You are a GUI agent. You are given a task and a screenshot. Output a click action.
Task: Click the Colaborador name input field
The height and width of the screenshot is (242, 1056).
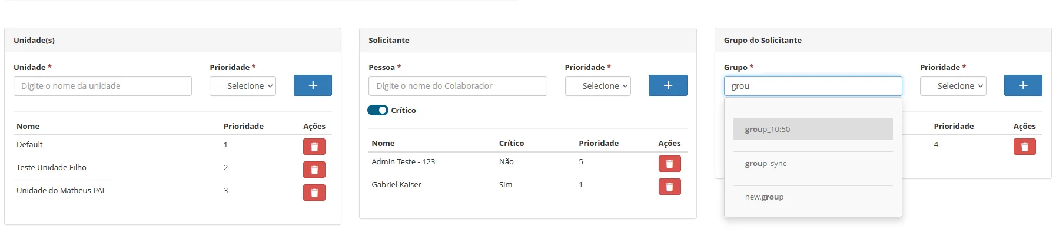pyautogui.click(x=458, y=86)
